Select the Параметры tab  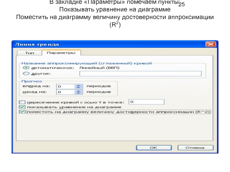pos(61,53)
